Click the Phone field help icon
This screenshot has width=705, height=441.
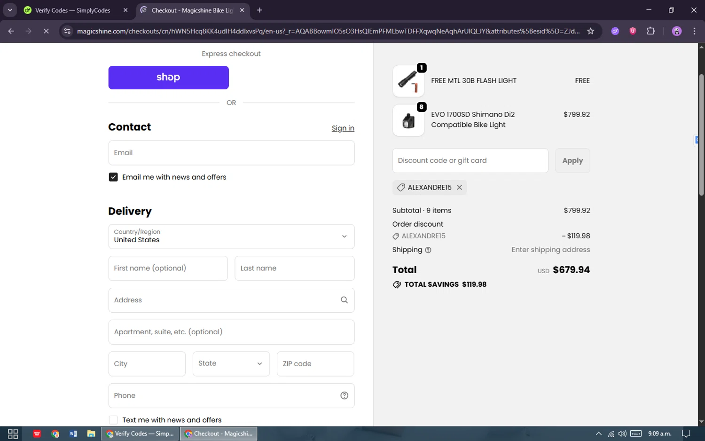(x=344, y=396)
